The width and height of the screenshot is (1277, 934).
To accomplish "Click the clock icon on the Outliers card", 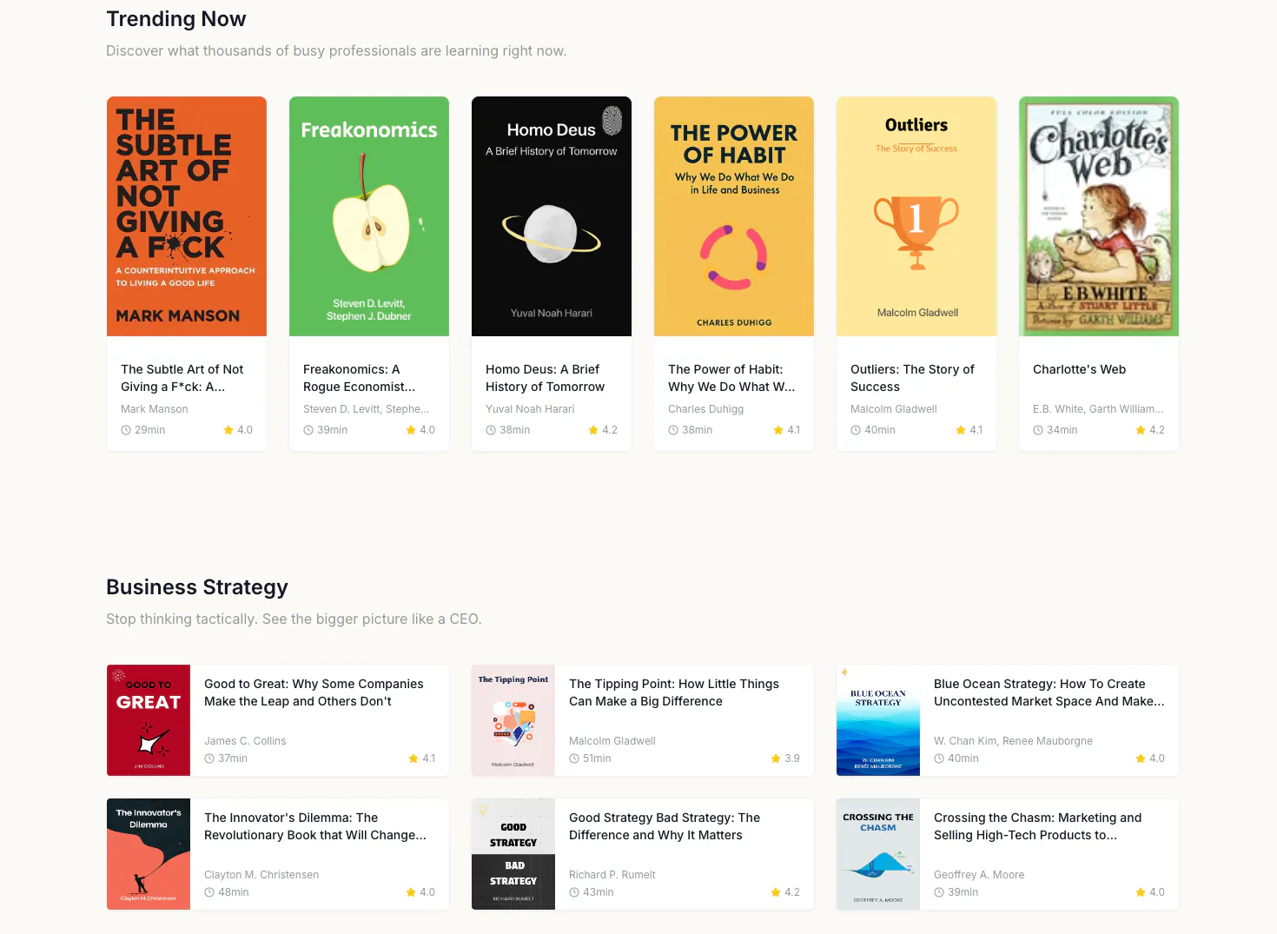I will pyautogui.click(x=856, y=430).
